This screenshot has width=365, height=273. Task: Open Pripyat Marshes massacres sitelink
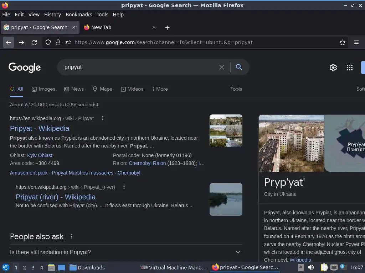point(82,173)
